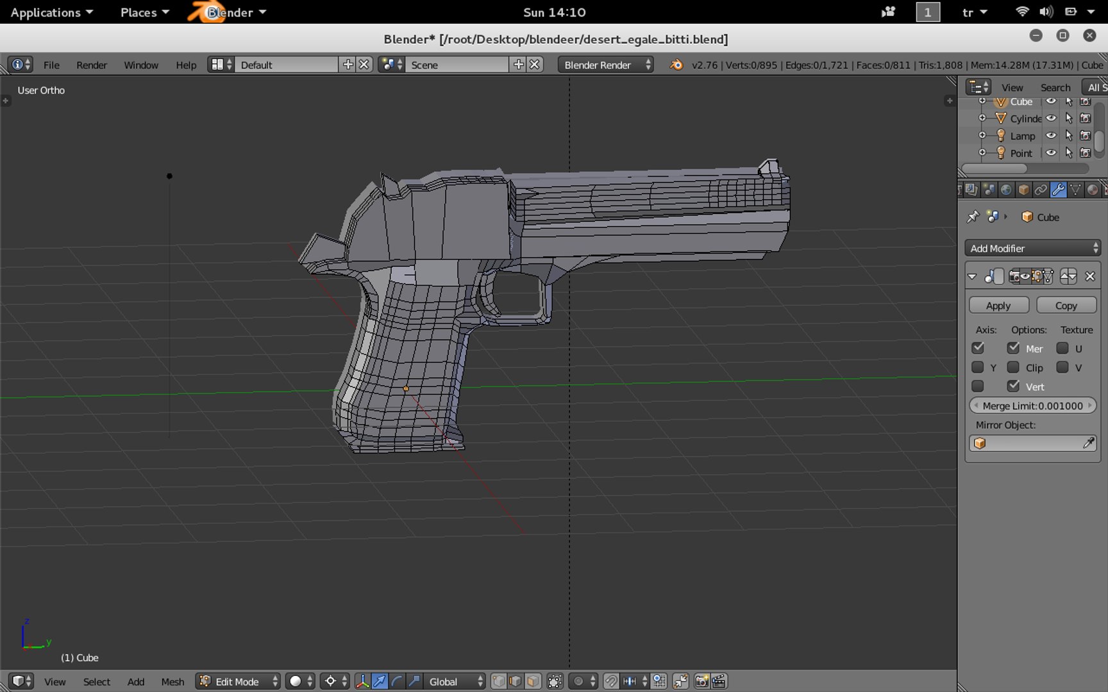Open the pivot point dropdown
The width and height of the screenshot is (1108, 692).
pyautogui.click(x=336, y=681)
